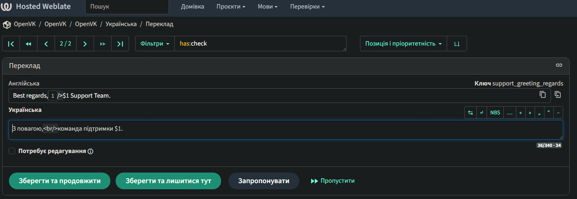577x199 pixels.
Task: Go to the first string with the skip-to-start icon
Action: [x=11, y=44]
